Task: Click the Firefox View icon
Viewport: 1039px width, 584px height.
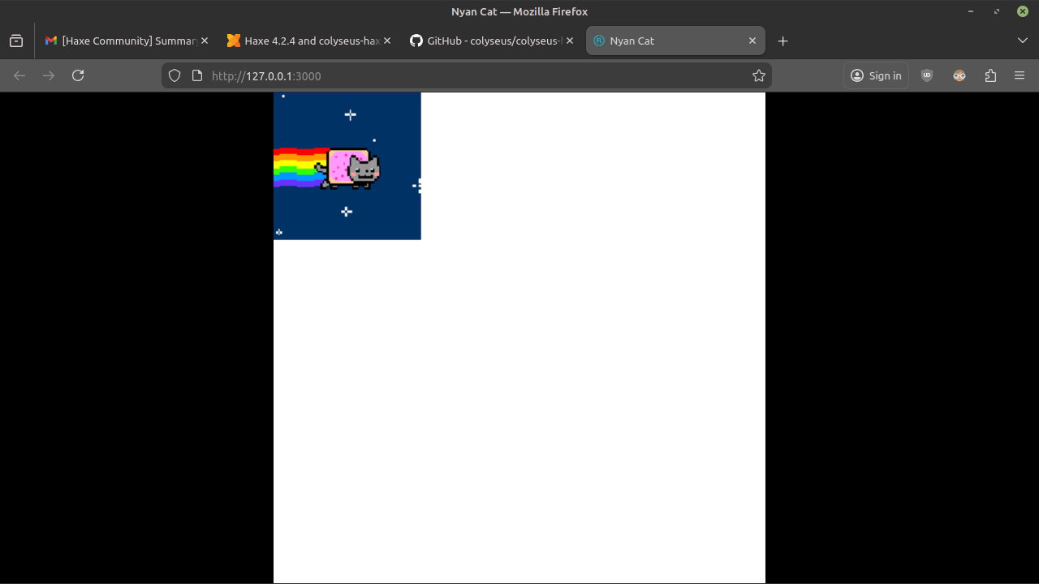Action: (x=16, y=41)
